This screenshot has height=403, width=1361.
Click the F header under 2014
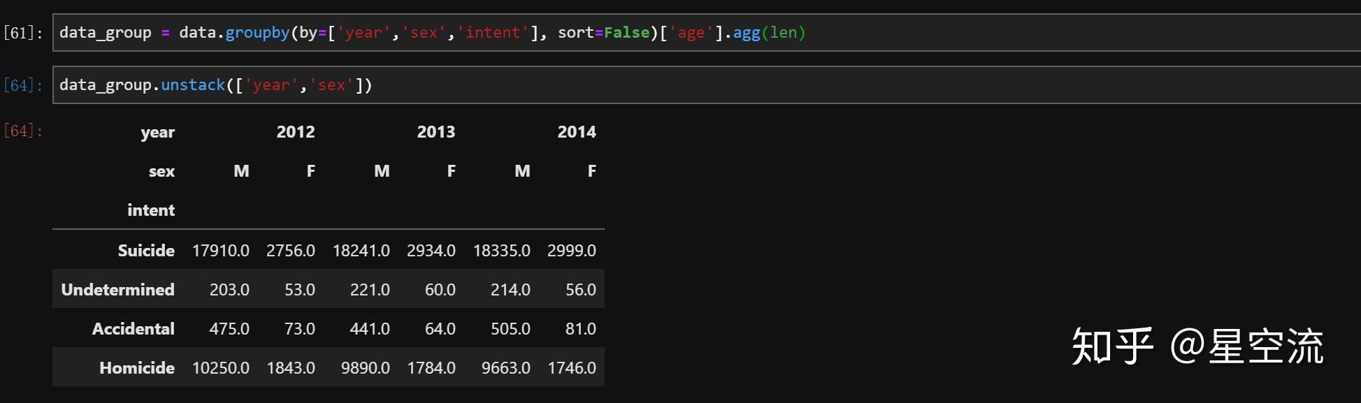[592, 171]
